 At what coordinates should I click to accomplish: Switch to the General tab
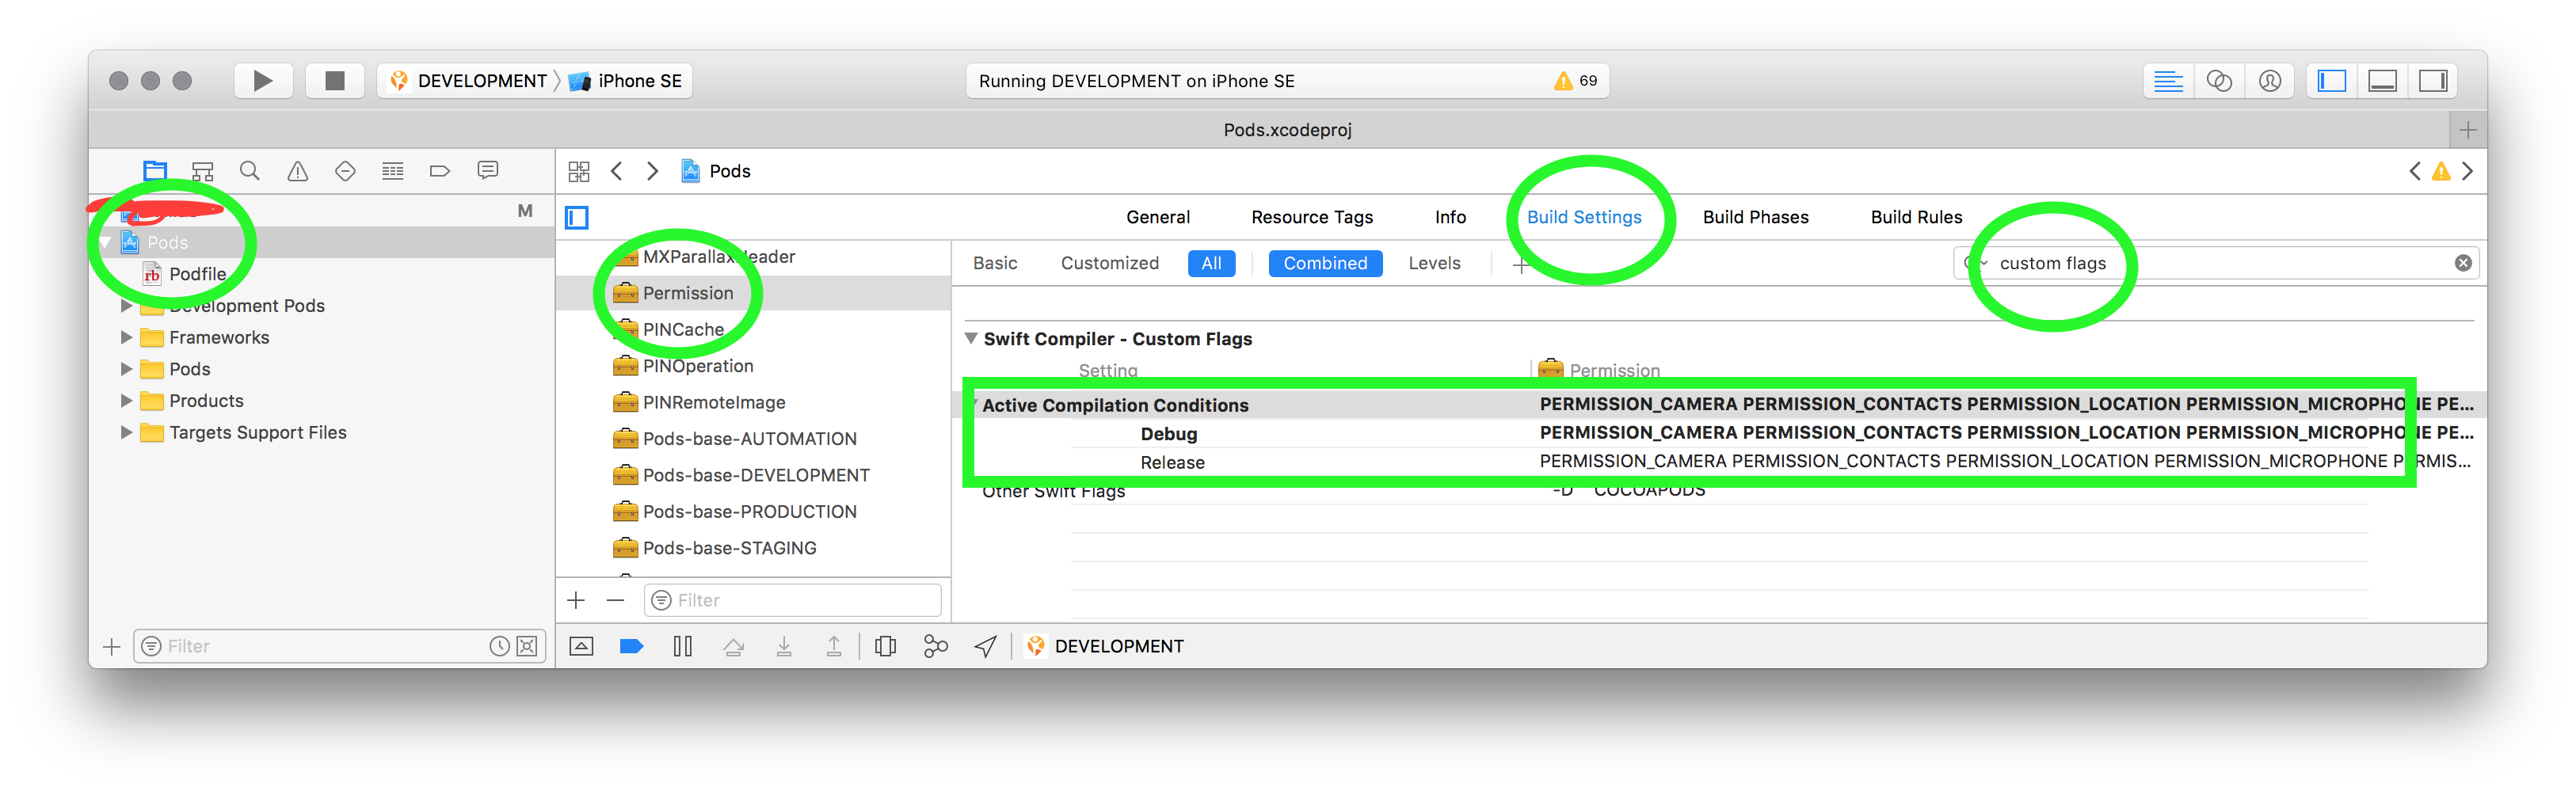(1158, 217)
